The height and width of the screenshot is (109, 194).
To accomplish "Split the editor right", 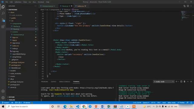I will (188, 6).
